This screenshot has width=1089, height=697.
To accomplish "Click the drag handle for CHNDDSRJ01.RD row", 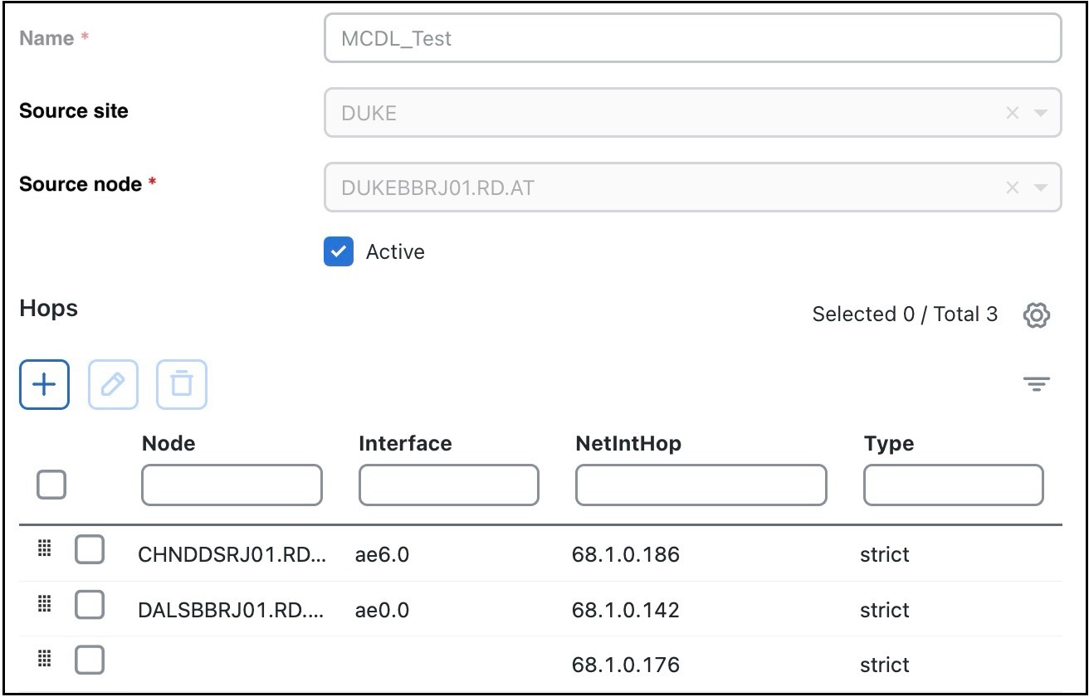I will [44, 548].
